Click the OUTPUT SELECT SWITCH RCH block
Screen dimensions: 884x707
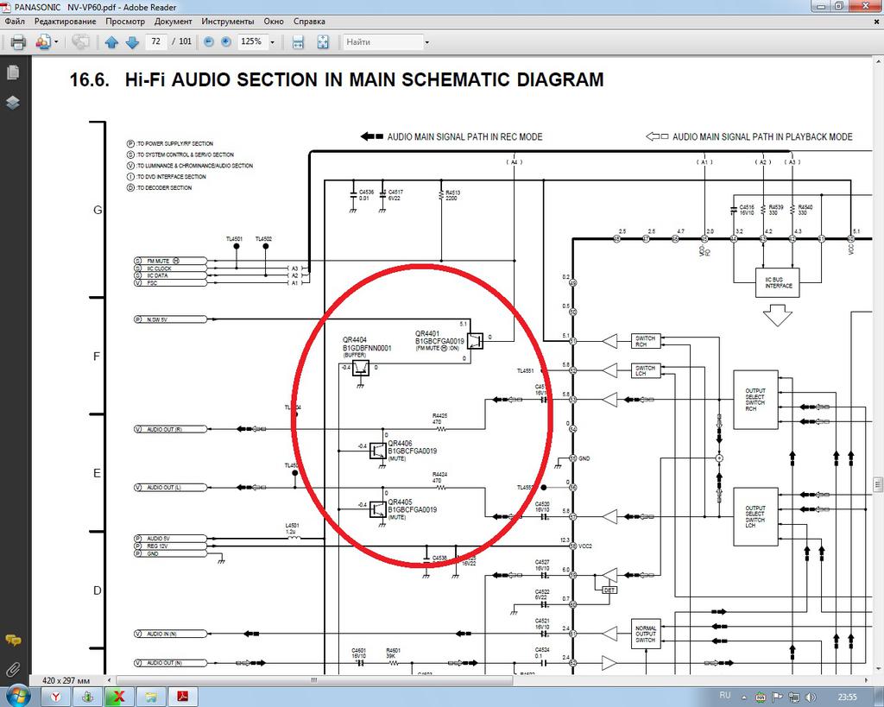755,400
